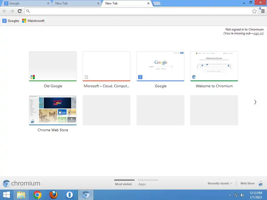Open the volume speaker tray icon

pos(242,195)
